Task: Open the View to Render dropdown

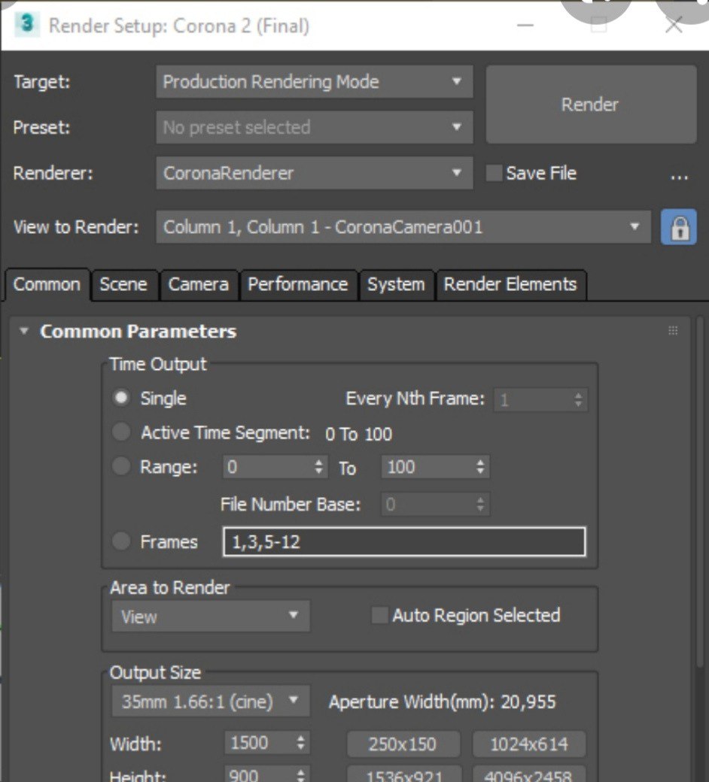Action: tap(403, 227)
